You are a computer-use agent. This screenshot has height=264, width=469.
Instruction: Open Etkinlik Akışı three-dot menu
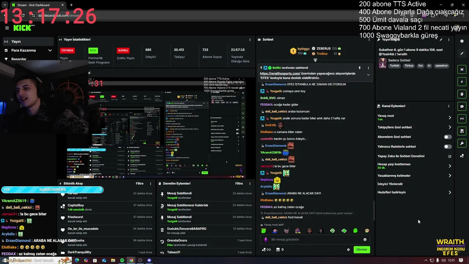click(x=151, y=183)
